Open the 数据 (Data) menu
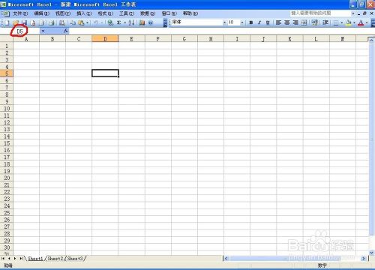The width and height of the screenshot is (375, 270). [148, 13]
